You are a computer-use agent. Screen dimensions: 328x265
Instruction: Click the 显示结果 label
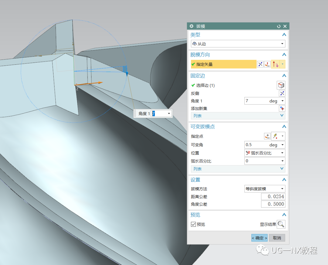pos(268,224)
